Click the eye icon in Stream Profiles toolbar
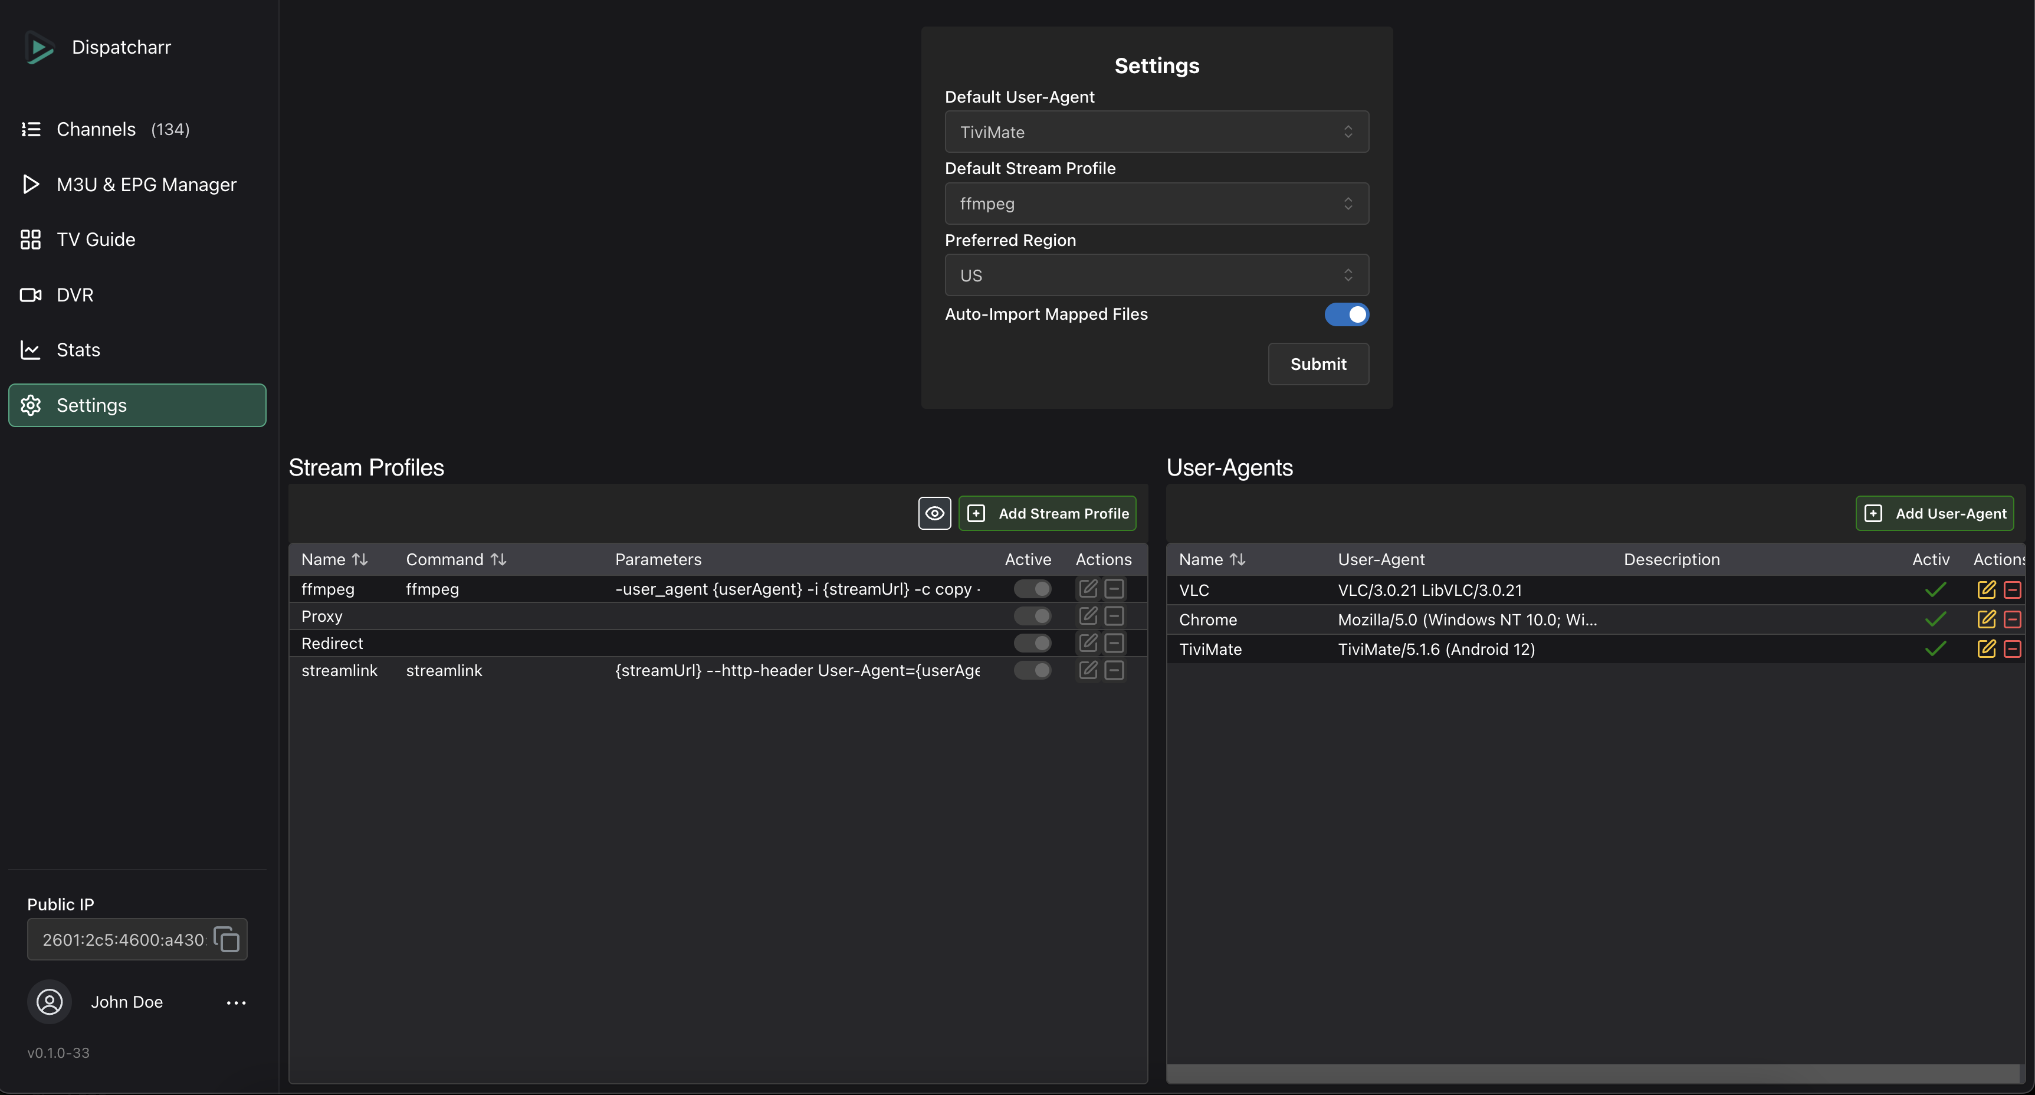 click(934, 513)
